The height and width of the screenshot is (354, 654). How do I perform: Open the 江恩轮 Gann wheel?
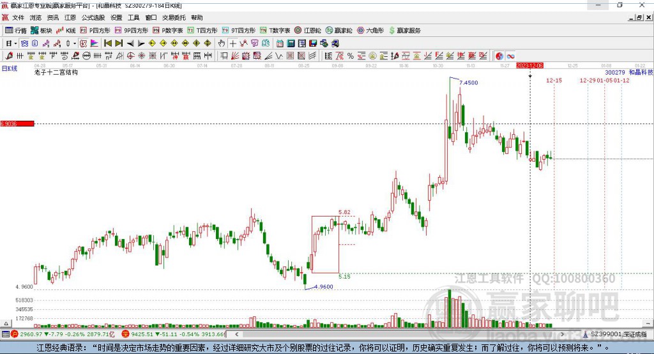pyautogui.click(x=308, y=31)
